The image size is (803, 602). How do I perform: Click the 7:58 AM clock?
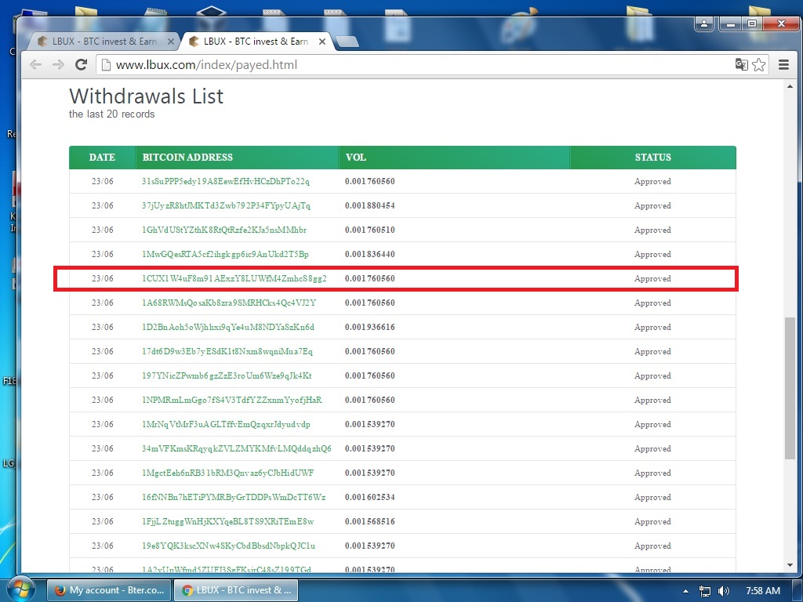(762, 591)
